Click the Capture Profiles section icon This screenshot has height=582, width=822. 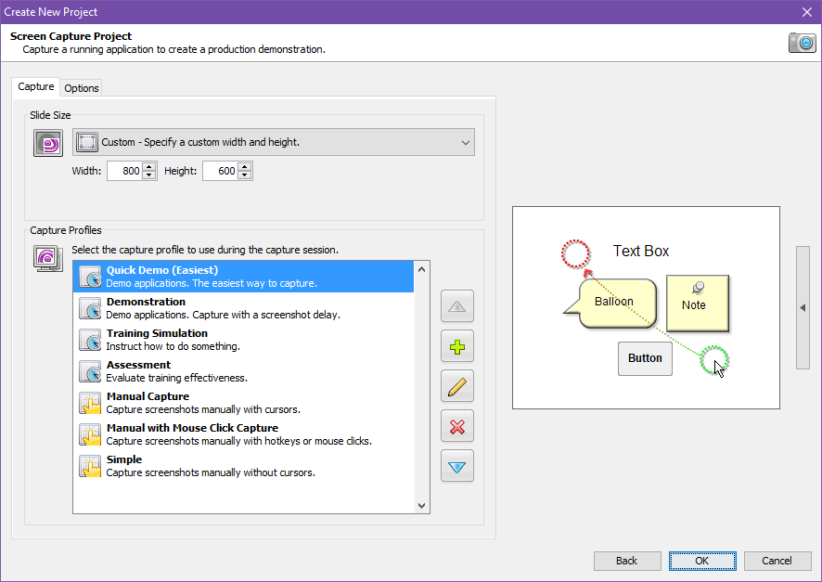coord(48,257)
